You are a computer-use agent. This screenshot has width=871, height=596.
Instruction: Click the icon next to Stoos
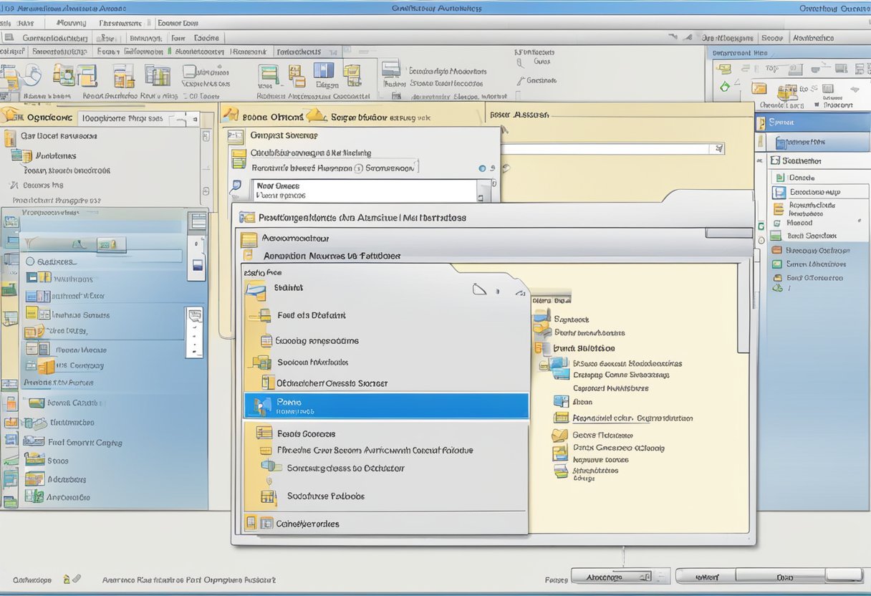coord(34,460)
